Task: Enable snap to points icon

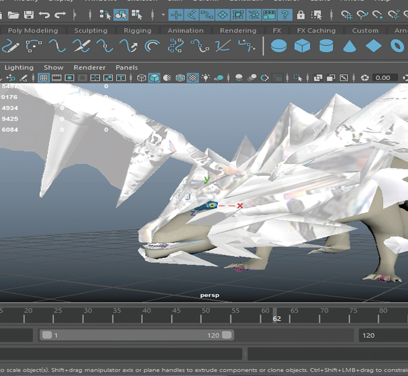Action: point(378,15)
